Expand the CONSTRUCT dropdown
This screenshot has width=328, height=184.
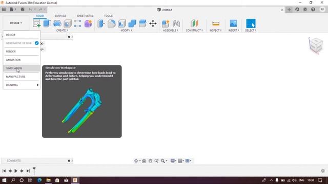(194, 31)
